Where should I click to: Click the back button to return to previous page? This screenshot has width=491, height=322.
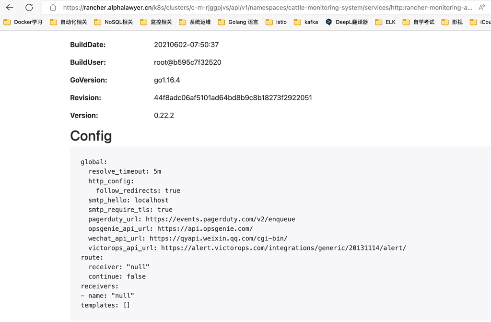(x=10, y=7)
